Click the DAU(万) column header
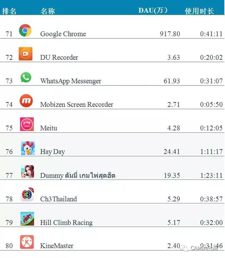225x258 pixels. [x=153, y=11]
